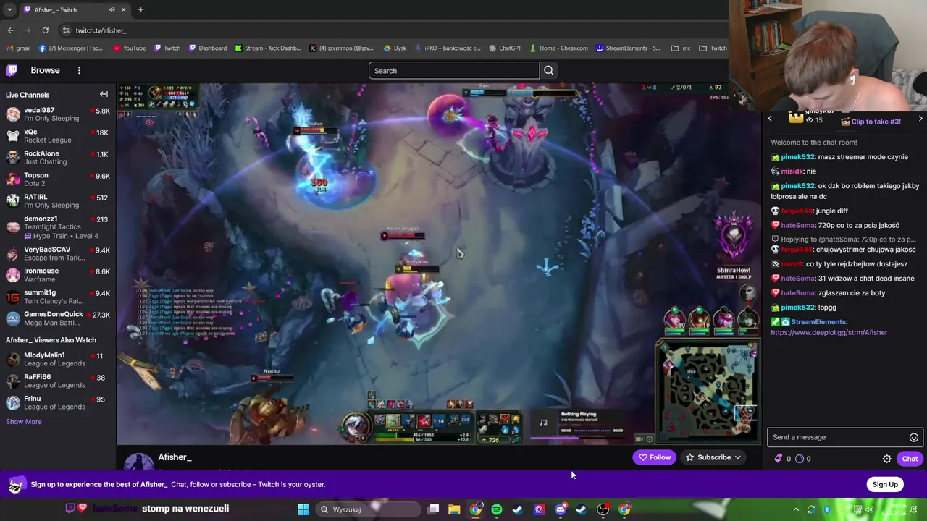Click the Chat send button
Screen dimensions: 927x521
tap(910, 459)
